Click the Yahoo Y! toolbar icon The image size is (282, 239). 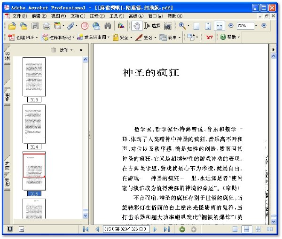209,37
